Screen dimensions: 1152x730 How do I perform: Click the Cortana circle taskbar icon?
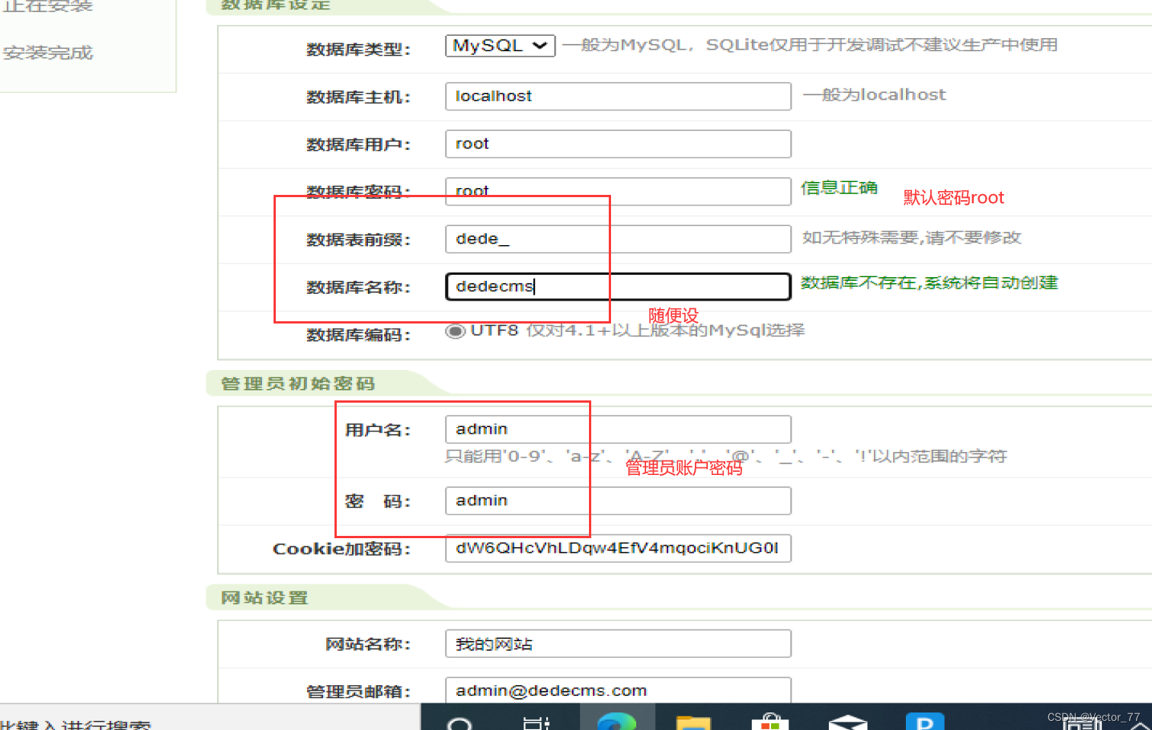coord(459,722)
